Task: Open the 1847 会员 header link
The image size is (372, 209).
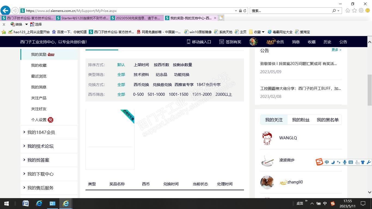Action: [275, 42]
